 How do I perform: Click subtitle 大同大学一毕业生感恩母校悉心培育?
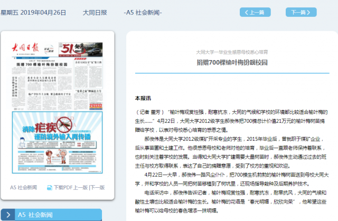[232, 52]
